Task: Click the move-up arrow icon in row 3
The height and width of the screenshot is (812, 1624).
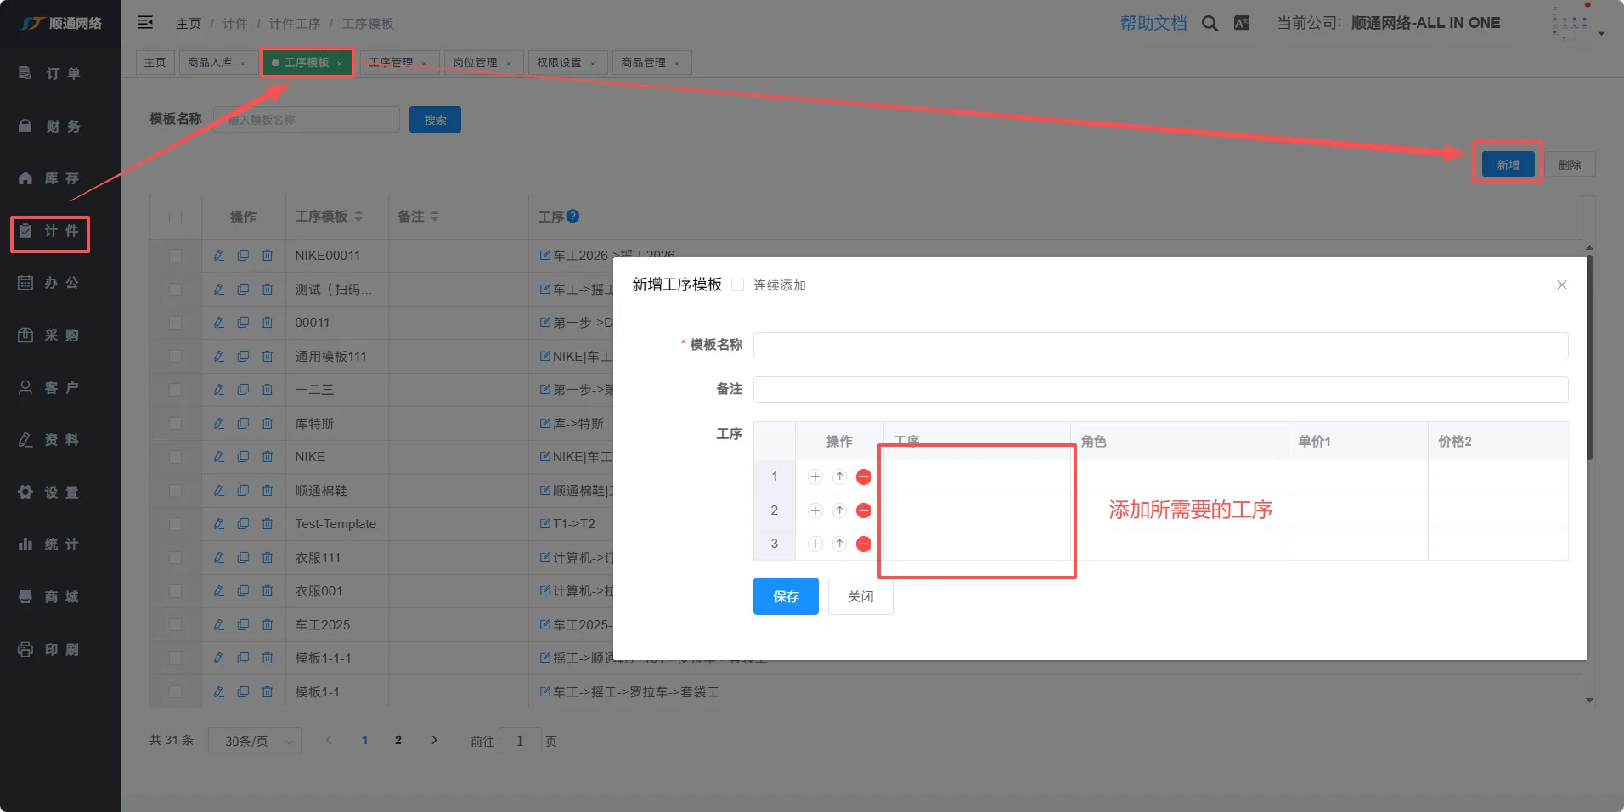Action: coord(839,544)
